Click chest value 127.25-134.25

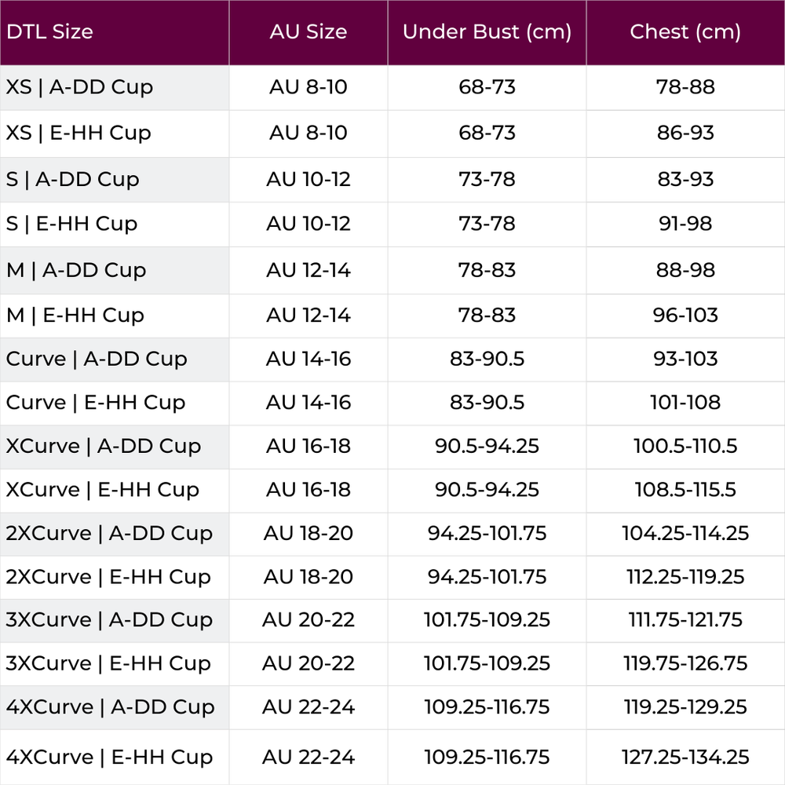click(x=685, y=757)
